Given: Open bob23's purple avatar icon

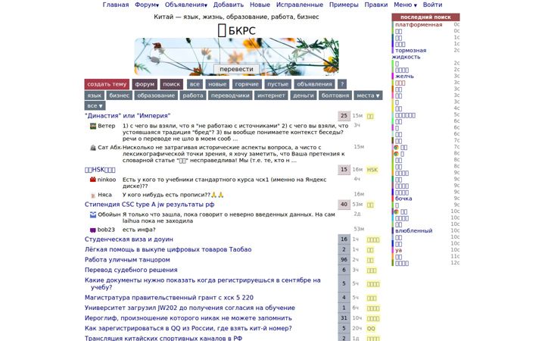Looking at the screenshot, I should click(x=93, y=230).
